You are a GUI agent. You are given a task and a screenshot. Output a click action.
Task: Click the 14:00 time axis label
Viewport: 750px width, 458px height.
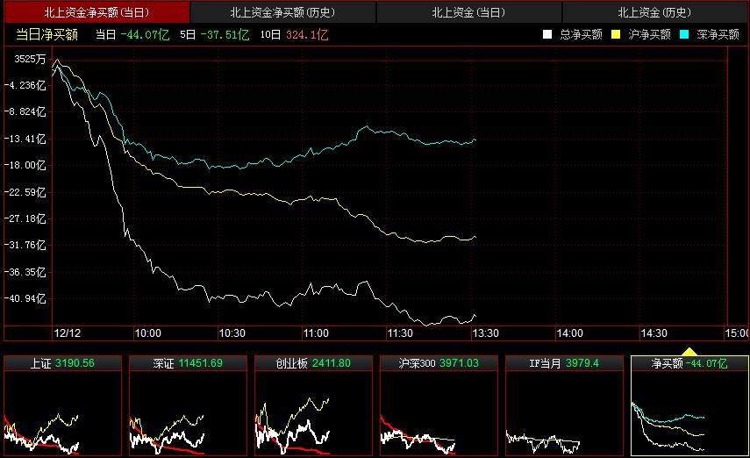[x=569, y=333]
